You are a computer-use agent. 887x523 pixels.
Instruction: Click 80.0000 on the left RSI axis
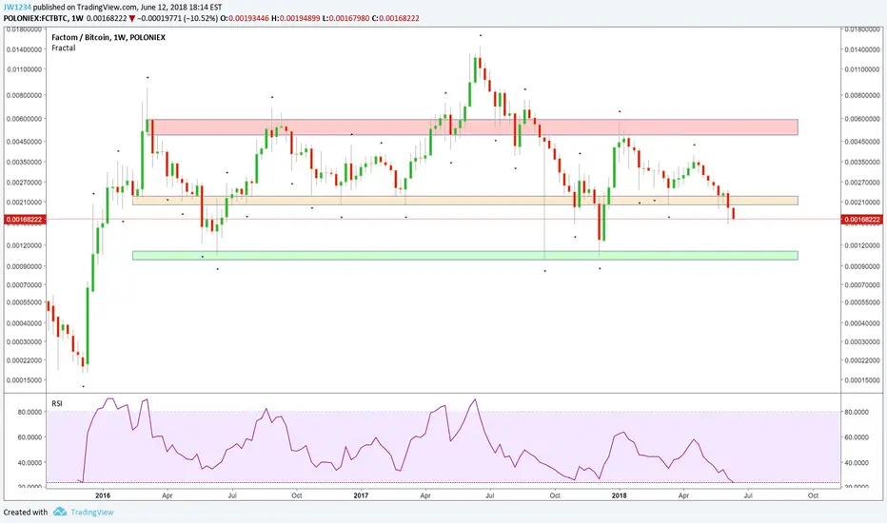[x=30, y=412]
